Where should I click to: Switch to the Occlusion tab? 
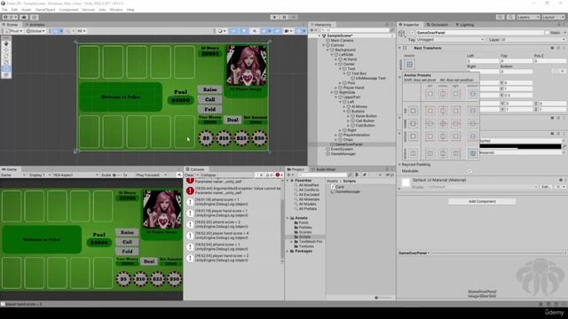coord(438,25)
